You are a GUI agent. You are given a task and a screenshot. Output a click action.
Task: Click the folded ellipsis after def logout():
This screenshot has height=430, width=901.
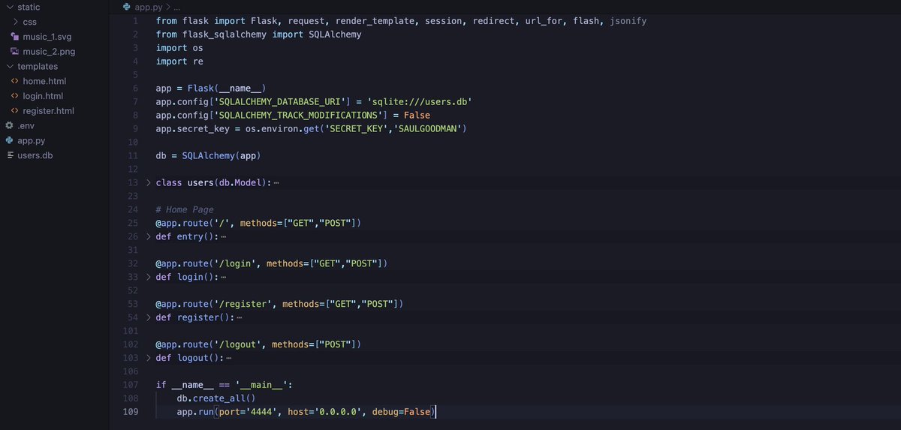click(228, 359)
